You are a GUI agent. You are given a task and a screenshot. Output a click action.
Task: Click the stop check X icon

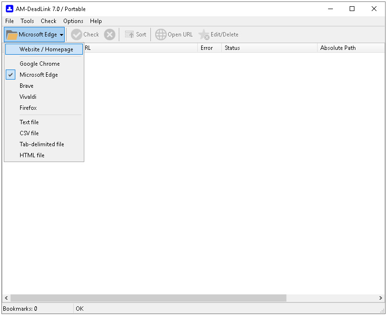110,35
